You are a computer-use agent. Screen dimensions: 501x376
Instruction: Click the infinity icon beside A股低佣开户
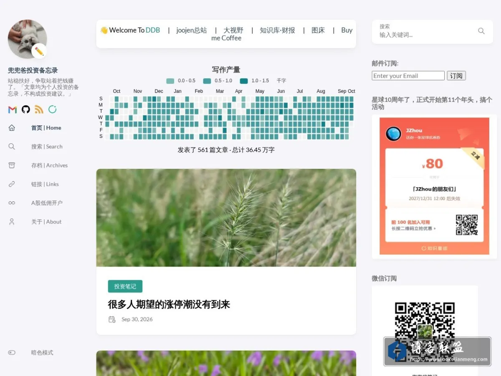pyautogui.click(x=12, y=203)
